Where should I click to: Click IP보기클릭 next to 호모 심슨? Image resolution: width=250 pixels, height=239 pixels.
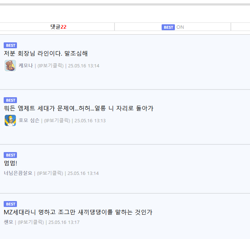pyautogui.click(x=57, y=120)
